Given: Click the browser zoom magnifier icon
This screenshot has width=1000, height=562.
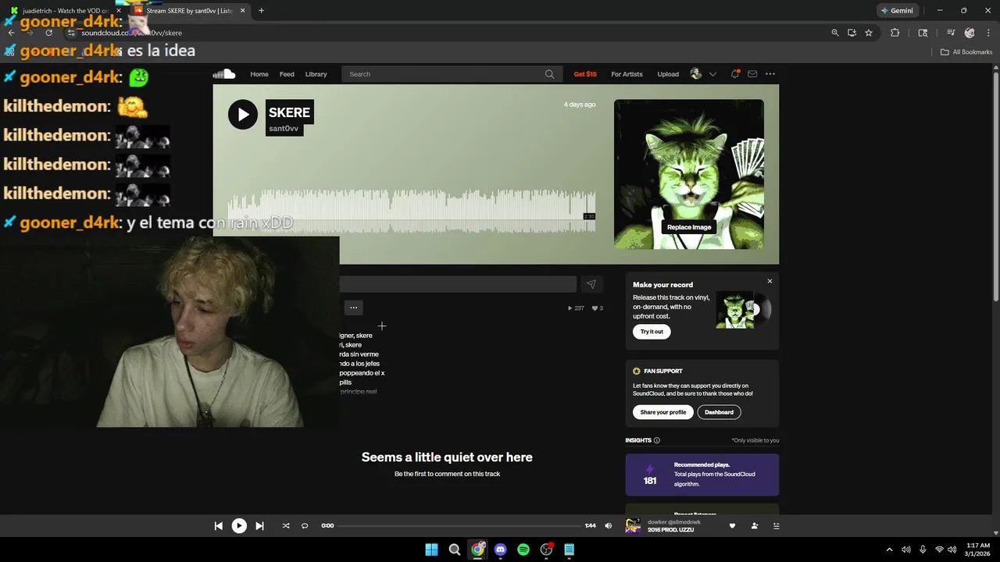Looking at the screenshot, I should coord(835,33).
